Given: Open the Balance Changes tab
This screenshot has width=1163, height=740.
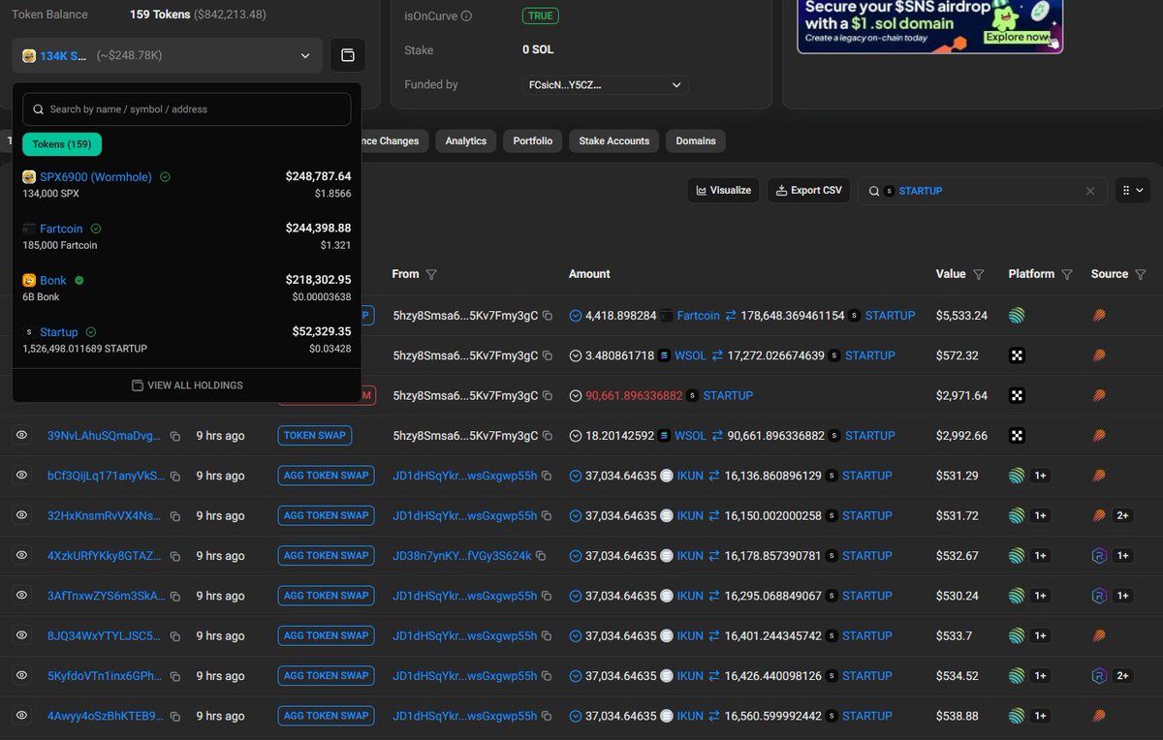Looking at the screenshot, I should 393,141.
